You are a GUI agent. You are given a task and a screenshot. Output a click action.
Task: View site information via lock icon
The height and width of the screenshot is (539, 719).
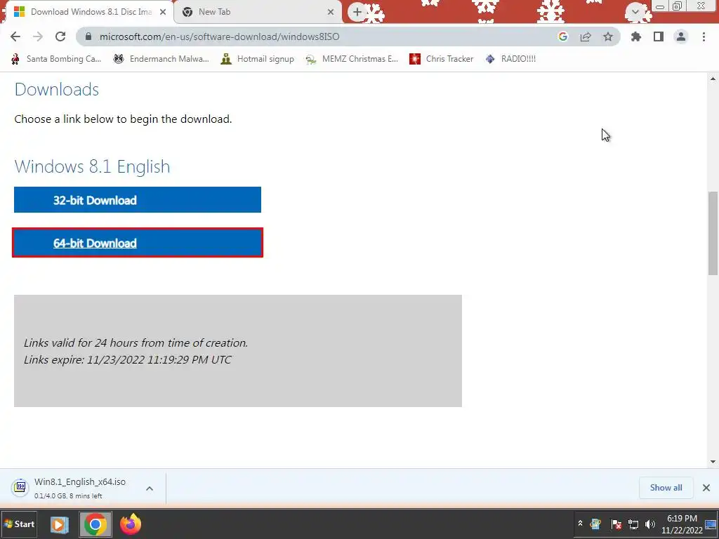coord(88,36)
